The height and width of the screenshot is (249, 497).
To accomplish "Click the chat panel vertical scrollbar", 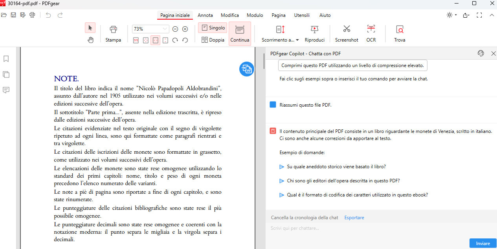I will pyautogui.click(x=264, y=62).
